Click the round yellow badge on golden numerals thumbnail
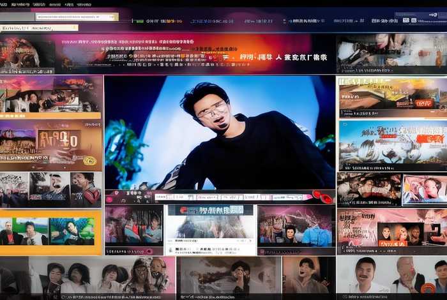447x300 pixels. click(90, 161)
